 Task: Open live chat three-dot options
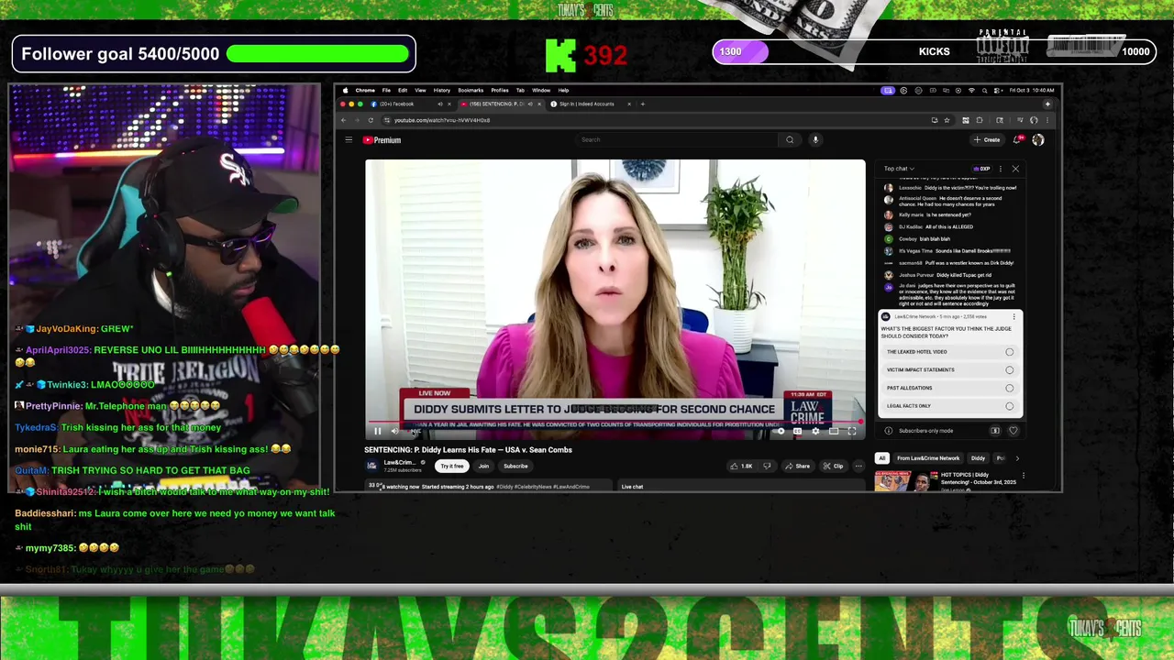coord(1001,169)
